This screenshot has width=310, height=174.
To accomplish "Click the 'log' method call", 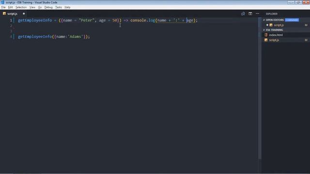I will click(x=152, y=20).
